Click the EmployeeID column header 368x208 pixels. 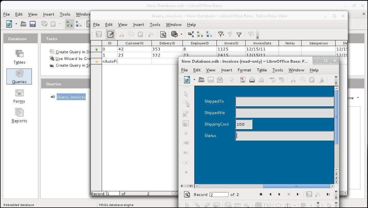[x=200, y=43]
